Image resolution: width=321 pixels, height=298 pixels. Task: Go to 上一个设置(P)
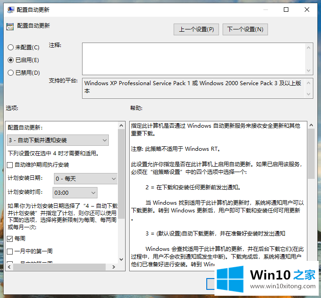click(196, 29)
